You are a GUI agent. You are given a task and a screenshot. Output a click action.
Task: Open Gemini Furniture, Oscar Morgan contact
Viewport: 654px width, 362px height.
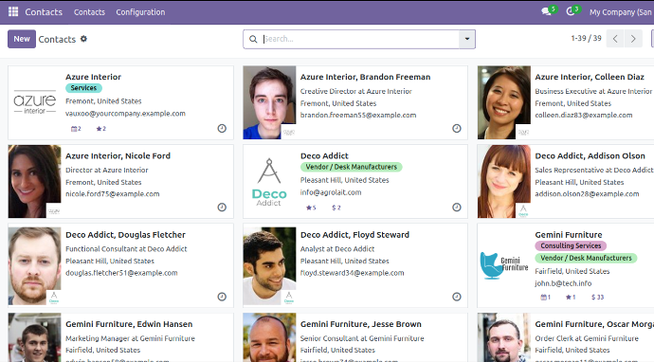click(x=594, y=324)
